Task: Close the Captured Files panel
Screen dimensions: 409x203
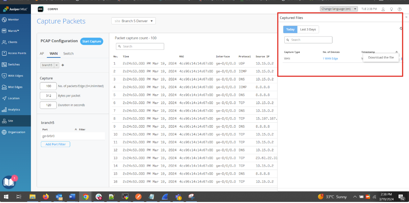Action: pyautogui.click(x=406, y=17)
